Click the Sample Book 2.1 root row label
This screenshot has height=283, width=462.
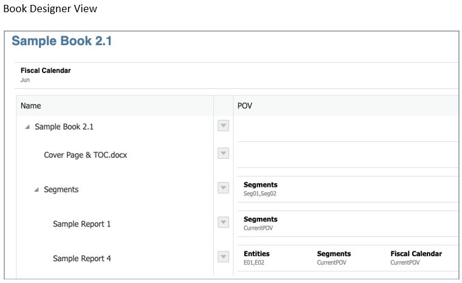click(64, 127)
